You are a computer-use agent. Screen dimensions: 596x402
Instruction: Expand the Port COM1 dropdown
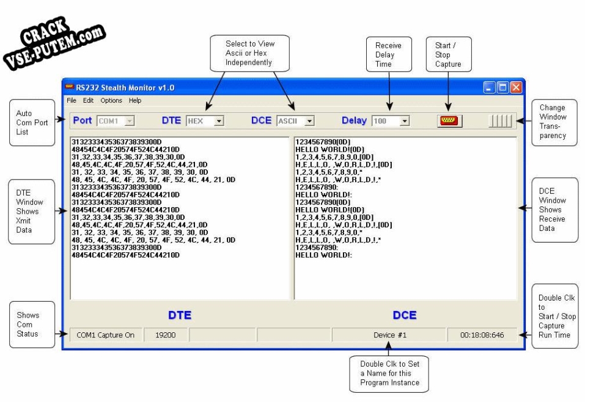click(x=129, y=122)
